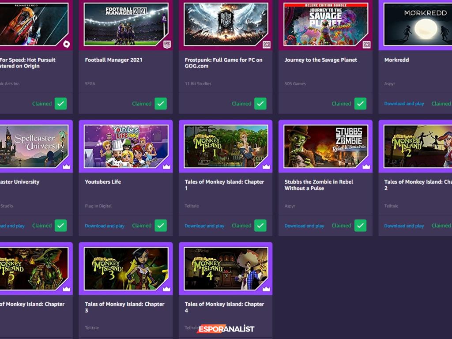Click the 'Claimed' label on the Morkredd card

(441, 103)
